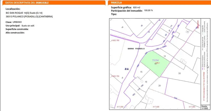The image size is (211, 111).
Task: Select block number '75294' on map
Action: click(155, 60)
